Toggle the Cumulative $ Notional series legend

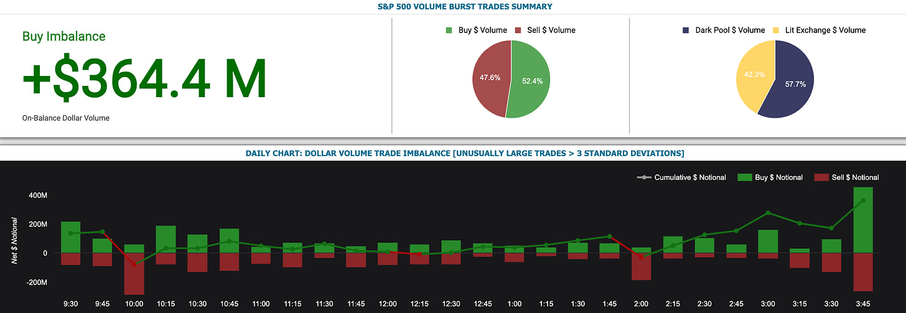coord(681,177)
